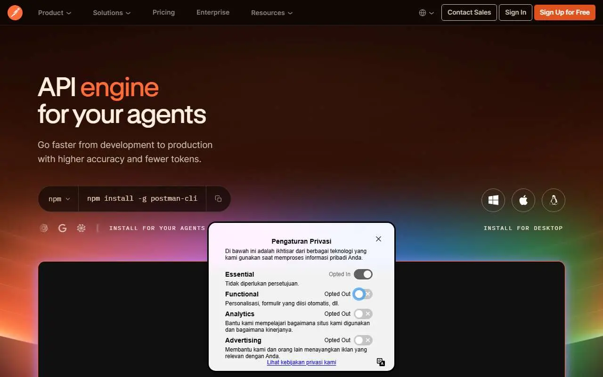Click the npm install -g postman-cli command text
This screenshot has height=377, width=603.
point(142,198)
